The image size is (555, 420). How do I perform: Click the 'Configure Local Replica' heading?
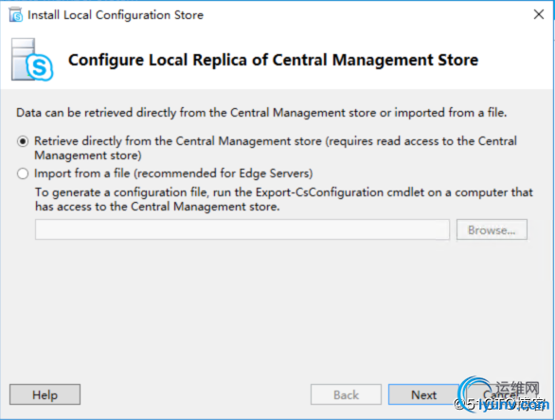click(273, 60)
